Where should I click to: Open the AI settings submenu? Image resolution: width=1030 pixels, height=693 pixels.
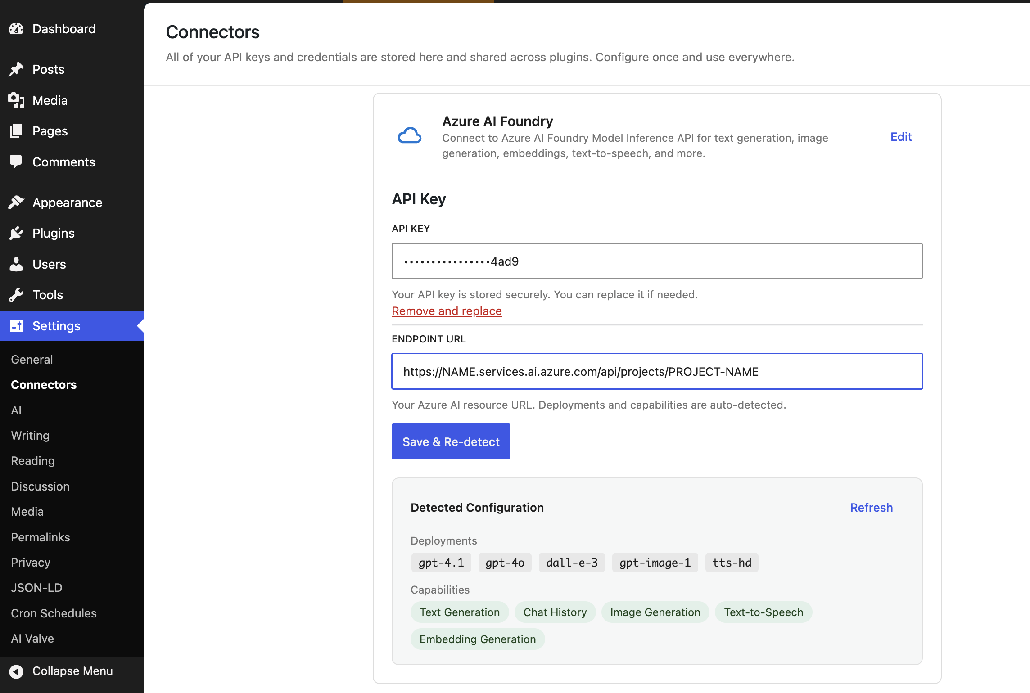pos(16,410)
